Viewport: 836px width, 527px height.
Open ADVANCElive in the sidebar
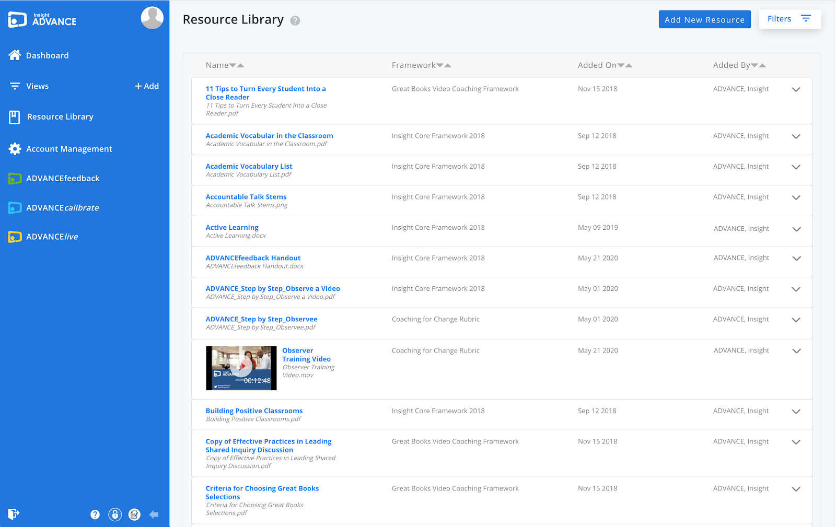[x=52, y=237]
